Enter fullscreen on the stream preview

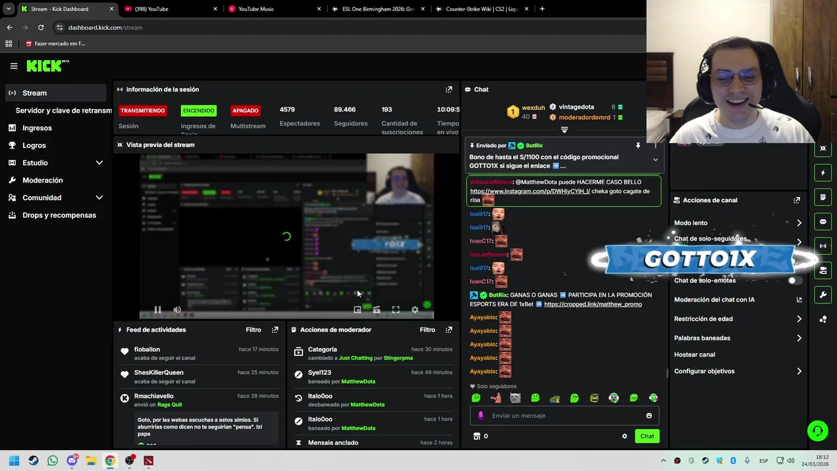[396, 309]
